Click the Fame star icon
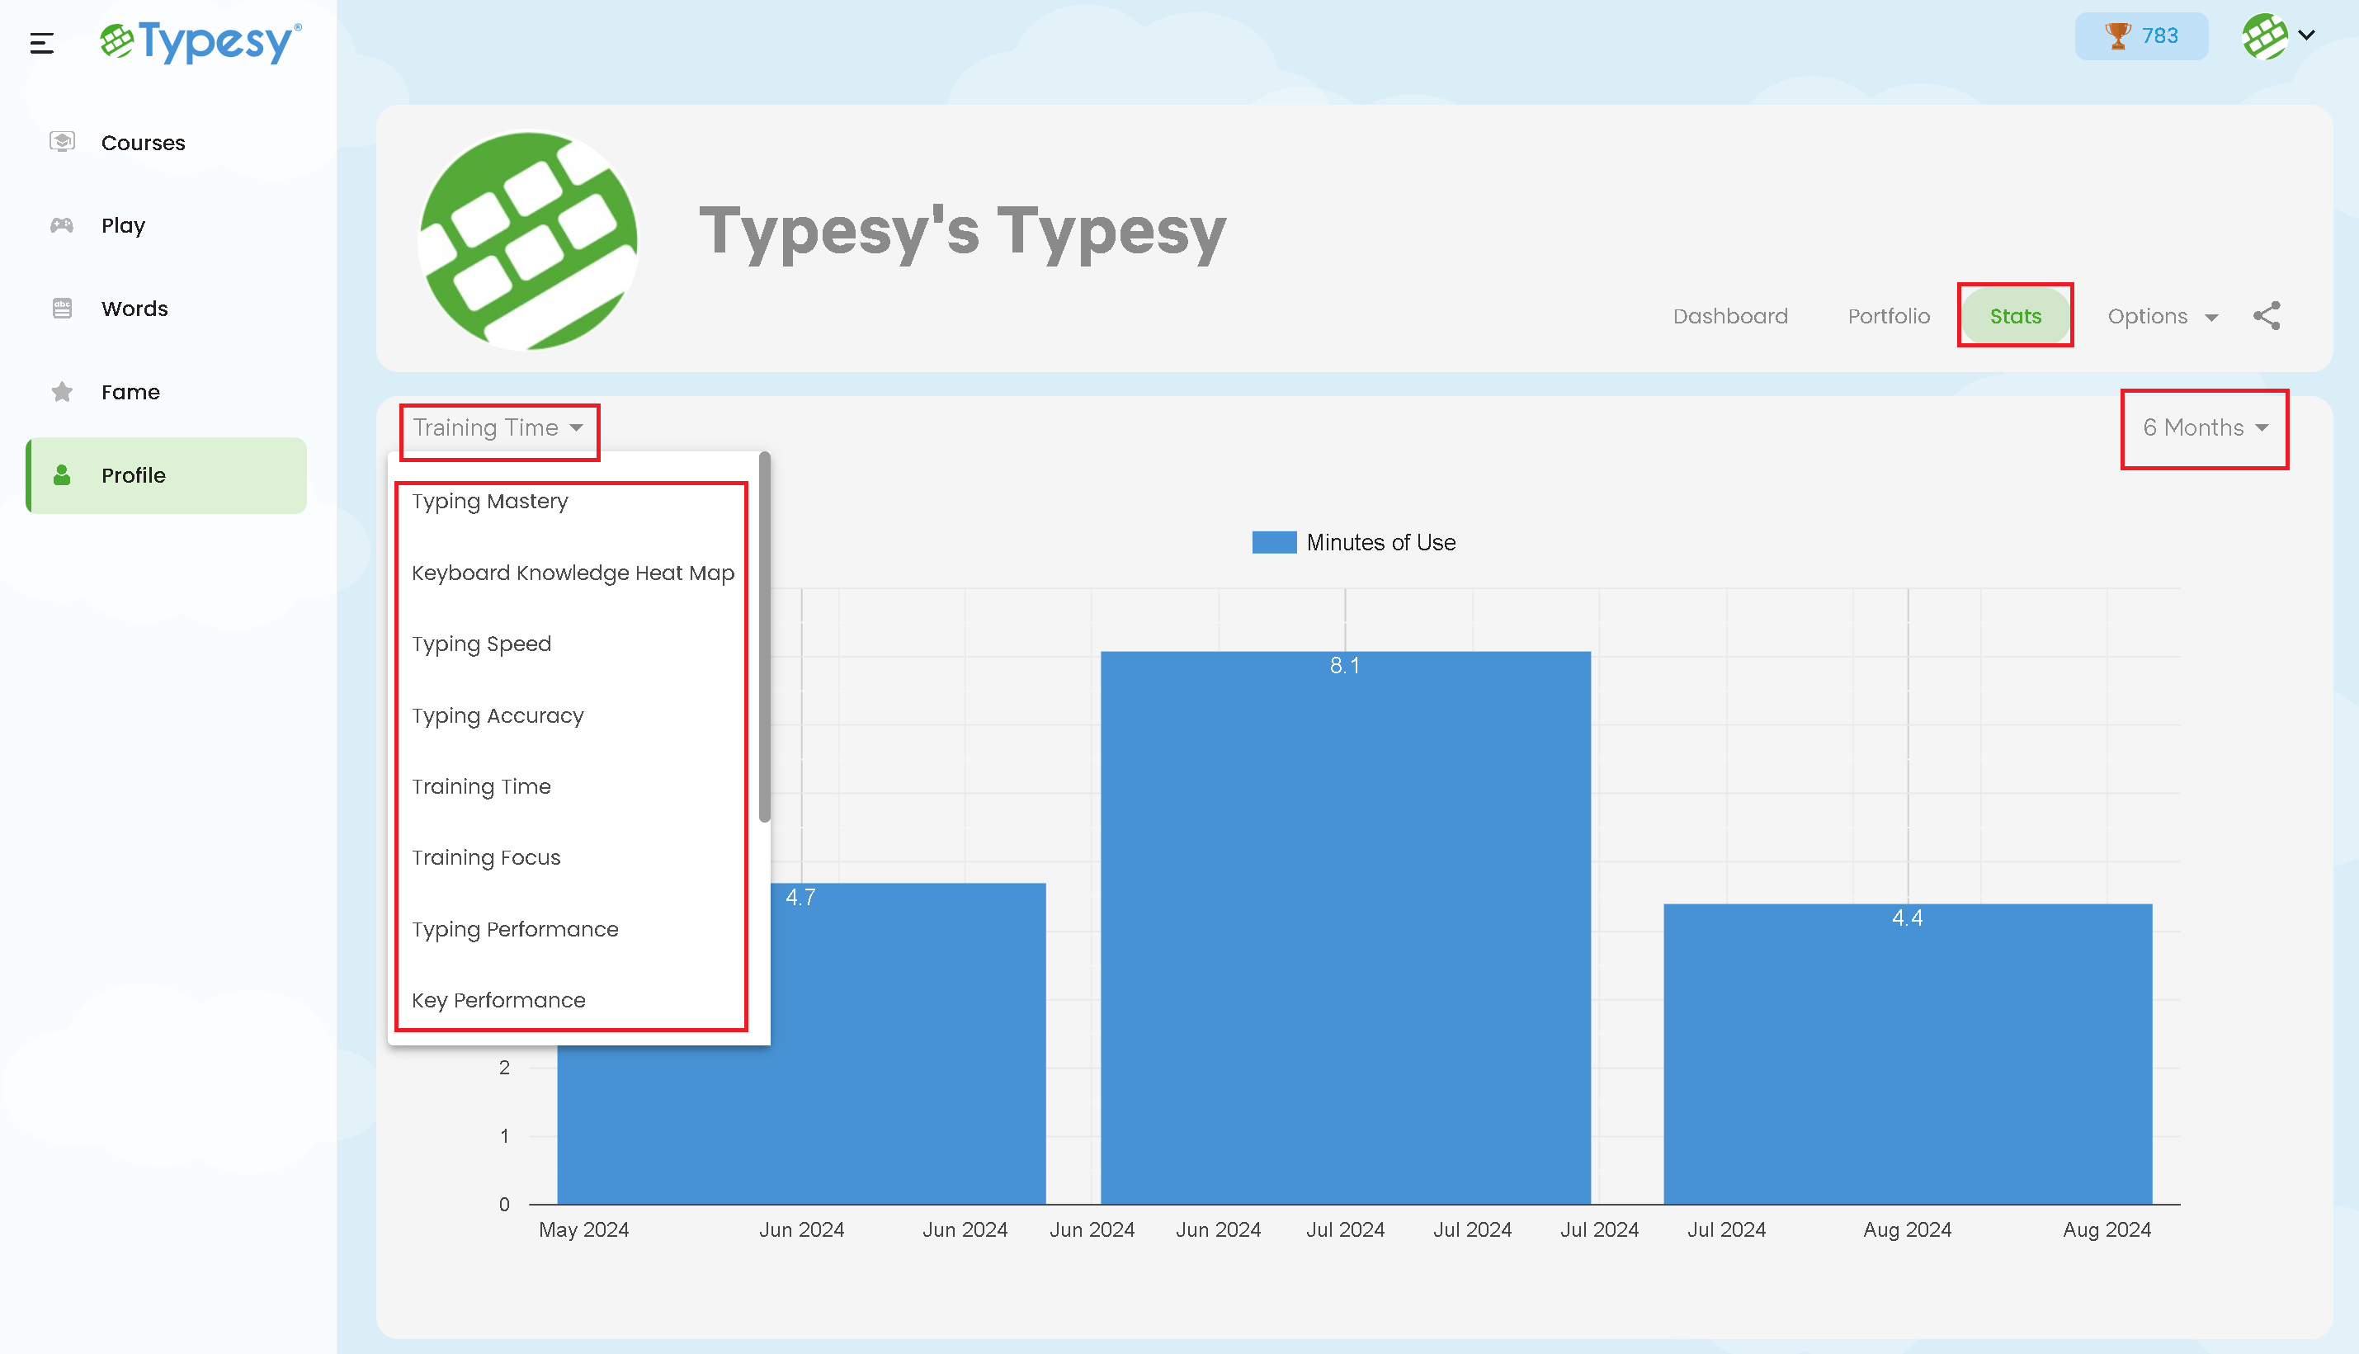Image resolution: width=2359 pixels, height=1354 pixels. pos(63,391)
